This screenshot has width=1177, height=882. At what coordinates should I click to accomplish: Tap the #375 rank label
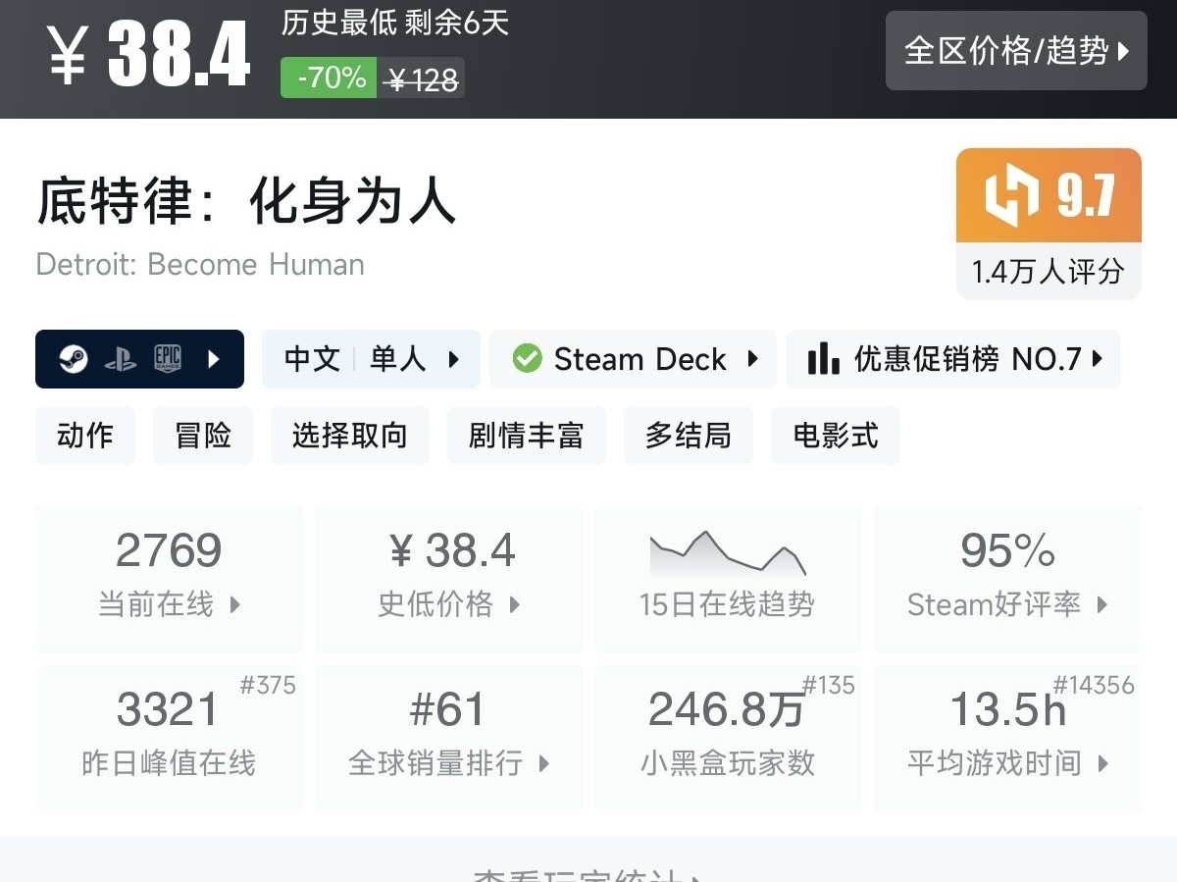[x=268, y=685]
